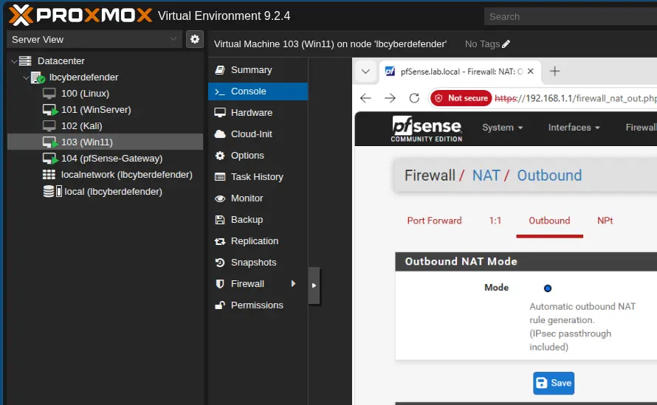
Task: Open the Snapshots menu item
Action: tap(258, 262)
